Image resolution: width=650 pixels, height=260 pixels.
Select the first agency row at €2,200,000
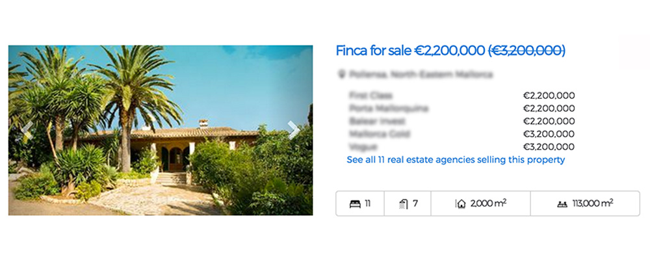point(461,96)
